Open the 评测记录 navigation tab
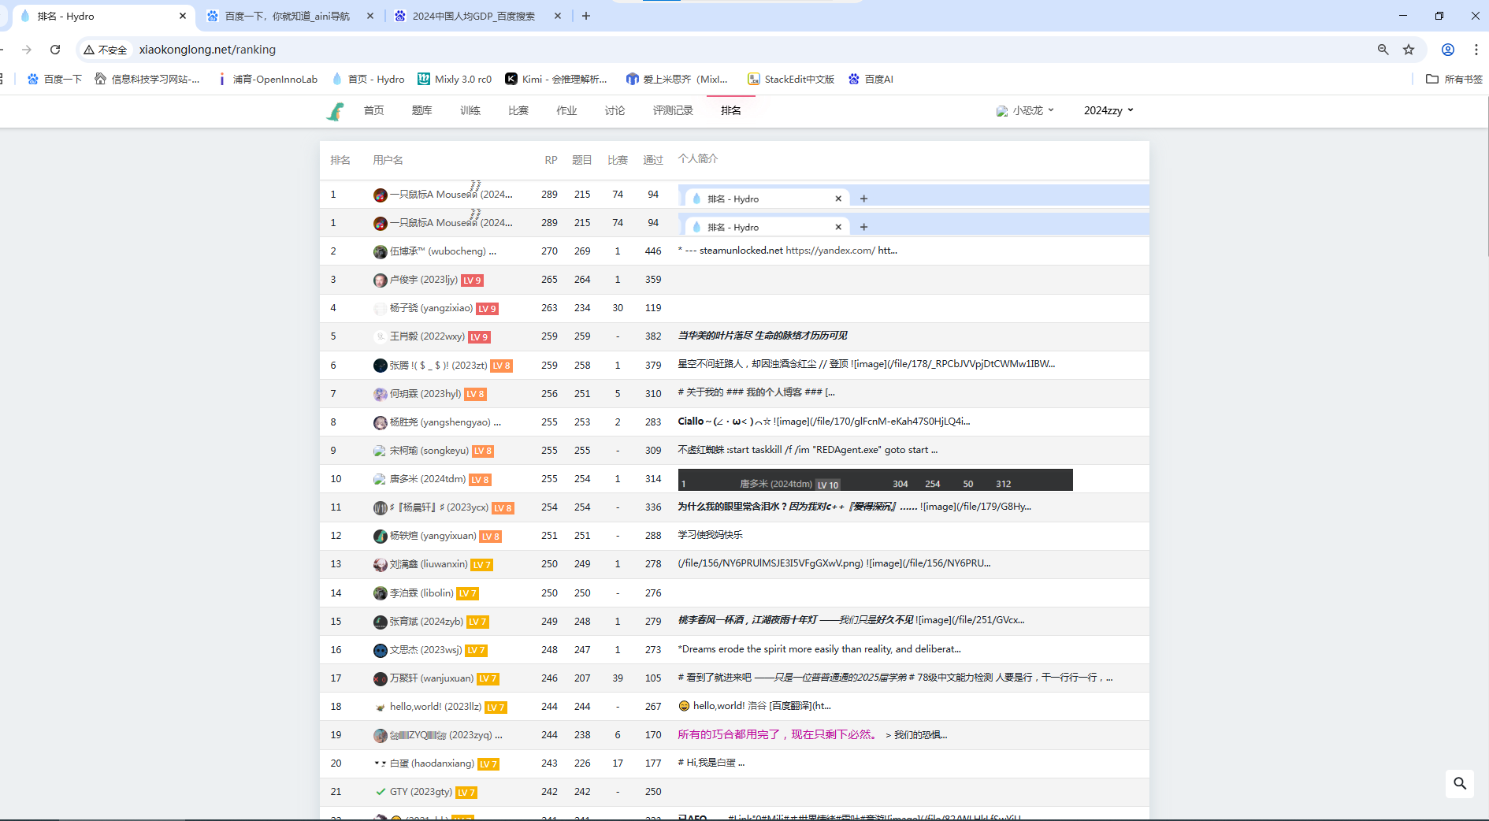Viewport: 1489px width, 821px height. click(x=672, y=110)
